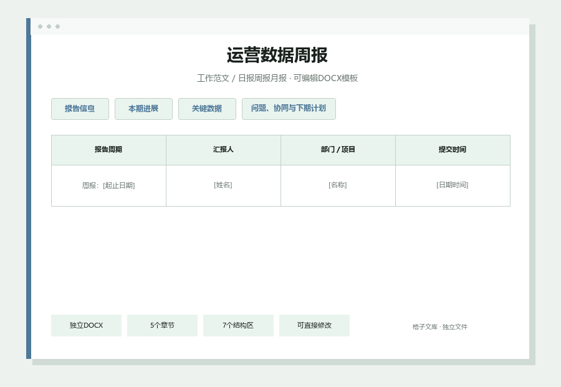This screenshot has height=387, width=561.
Task: Click the 汇报人 column header
Action: coord(223,150)
